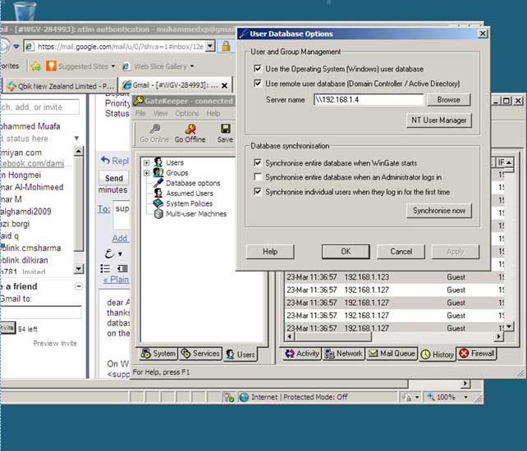Screen dimensions: 527x451
Task: Toggle Synchronise individual users on first login
Action: click(258, 192)
